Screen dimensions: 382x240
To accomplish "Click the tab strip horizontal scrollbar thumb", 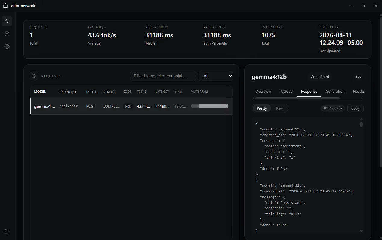I will pos(297,98).
